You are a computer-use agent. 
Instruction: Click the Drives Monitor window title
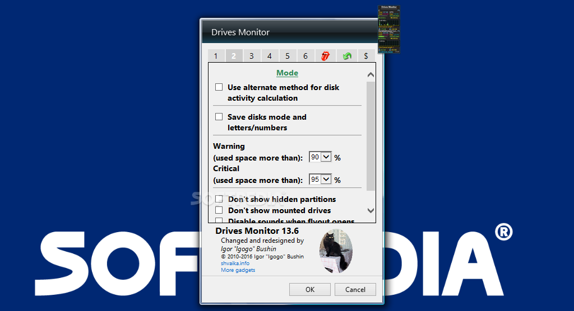(240, 32)
